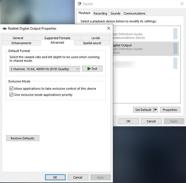Screen dimensions: 186x183
Task: Click the Digital Output volume level meter
Action: pos(175,49)
